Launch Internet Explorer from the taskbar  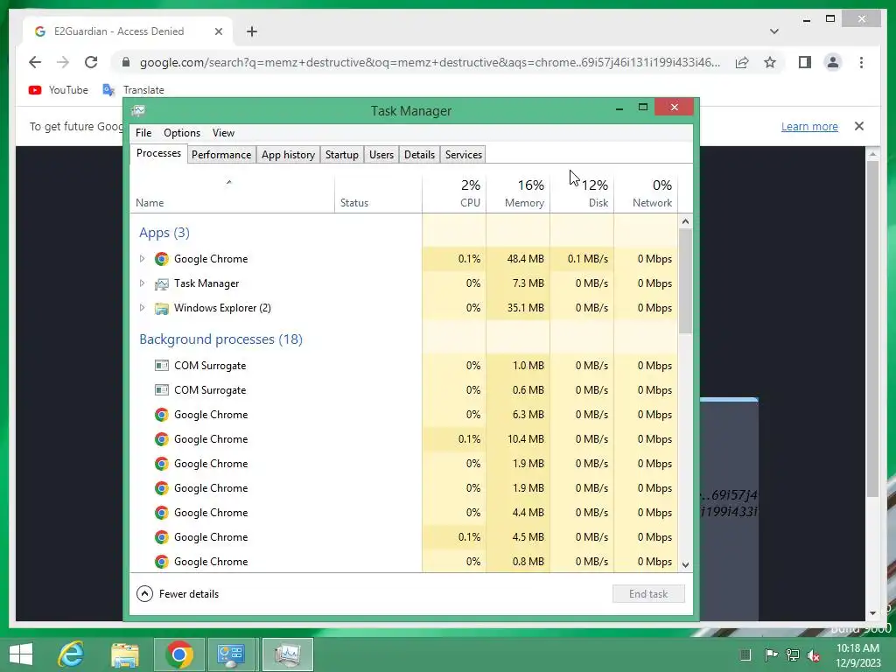pos(71,654)
